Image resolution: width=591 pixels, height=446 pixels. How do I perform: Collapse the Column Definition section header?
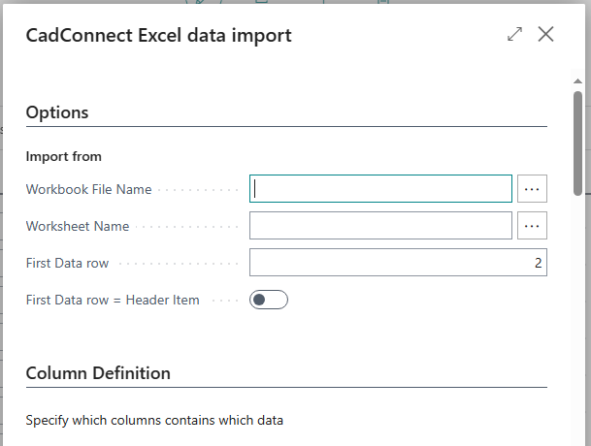click(98, 373)
